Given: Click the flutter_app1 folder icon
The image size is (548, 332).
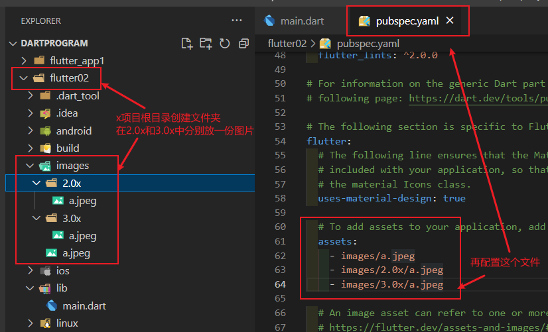Looking at the screenshot, I should click(39, 60).
